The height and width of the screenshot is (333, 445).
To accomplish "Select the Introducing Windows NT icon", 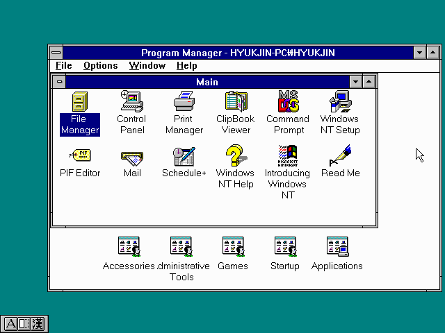I will (288, 155).
